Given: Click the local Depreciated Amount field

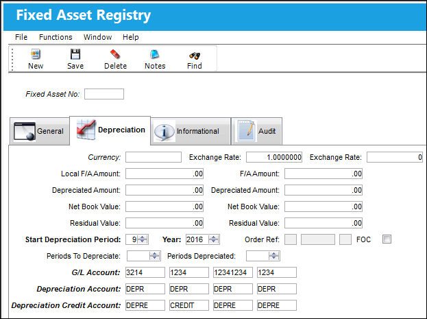Looking at the screenshot, I should (x=164, y=190).
